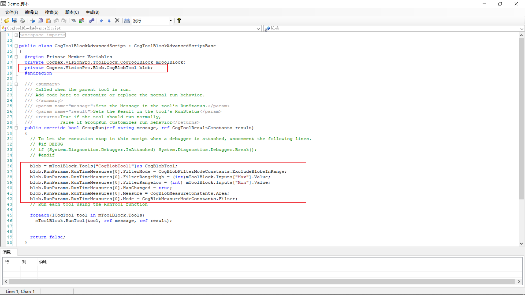
Task: Open a script file with the folder icon
Action: tap(7, 20)
